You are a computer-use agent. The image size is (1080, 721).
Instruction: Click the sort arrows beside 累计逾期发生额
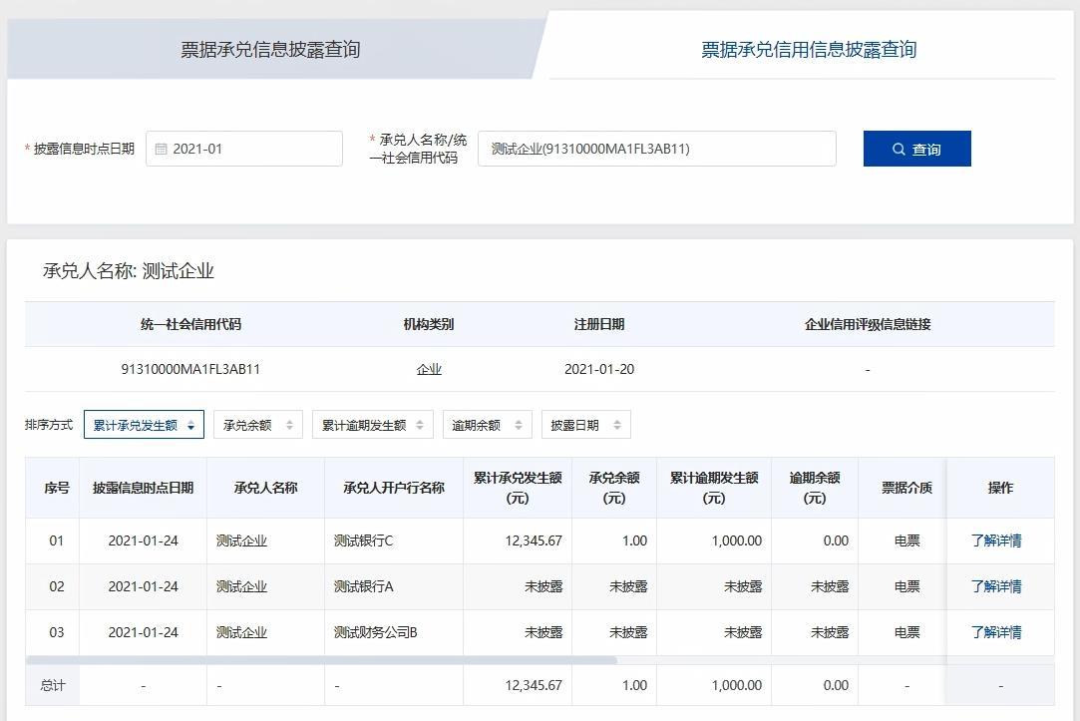pos(420,423)
